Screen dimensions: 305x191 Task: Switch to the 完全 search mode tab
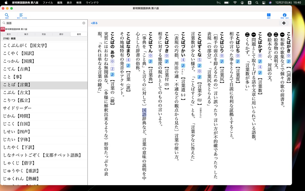pyautogui.click(x=44, y=34)
